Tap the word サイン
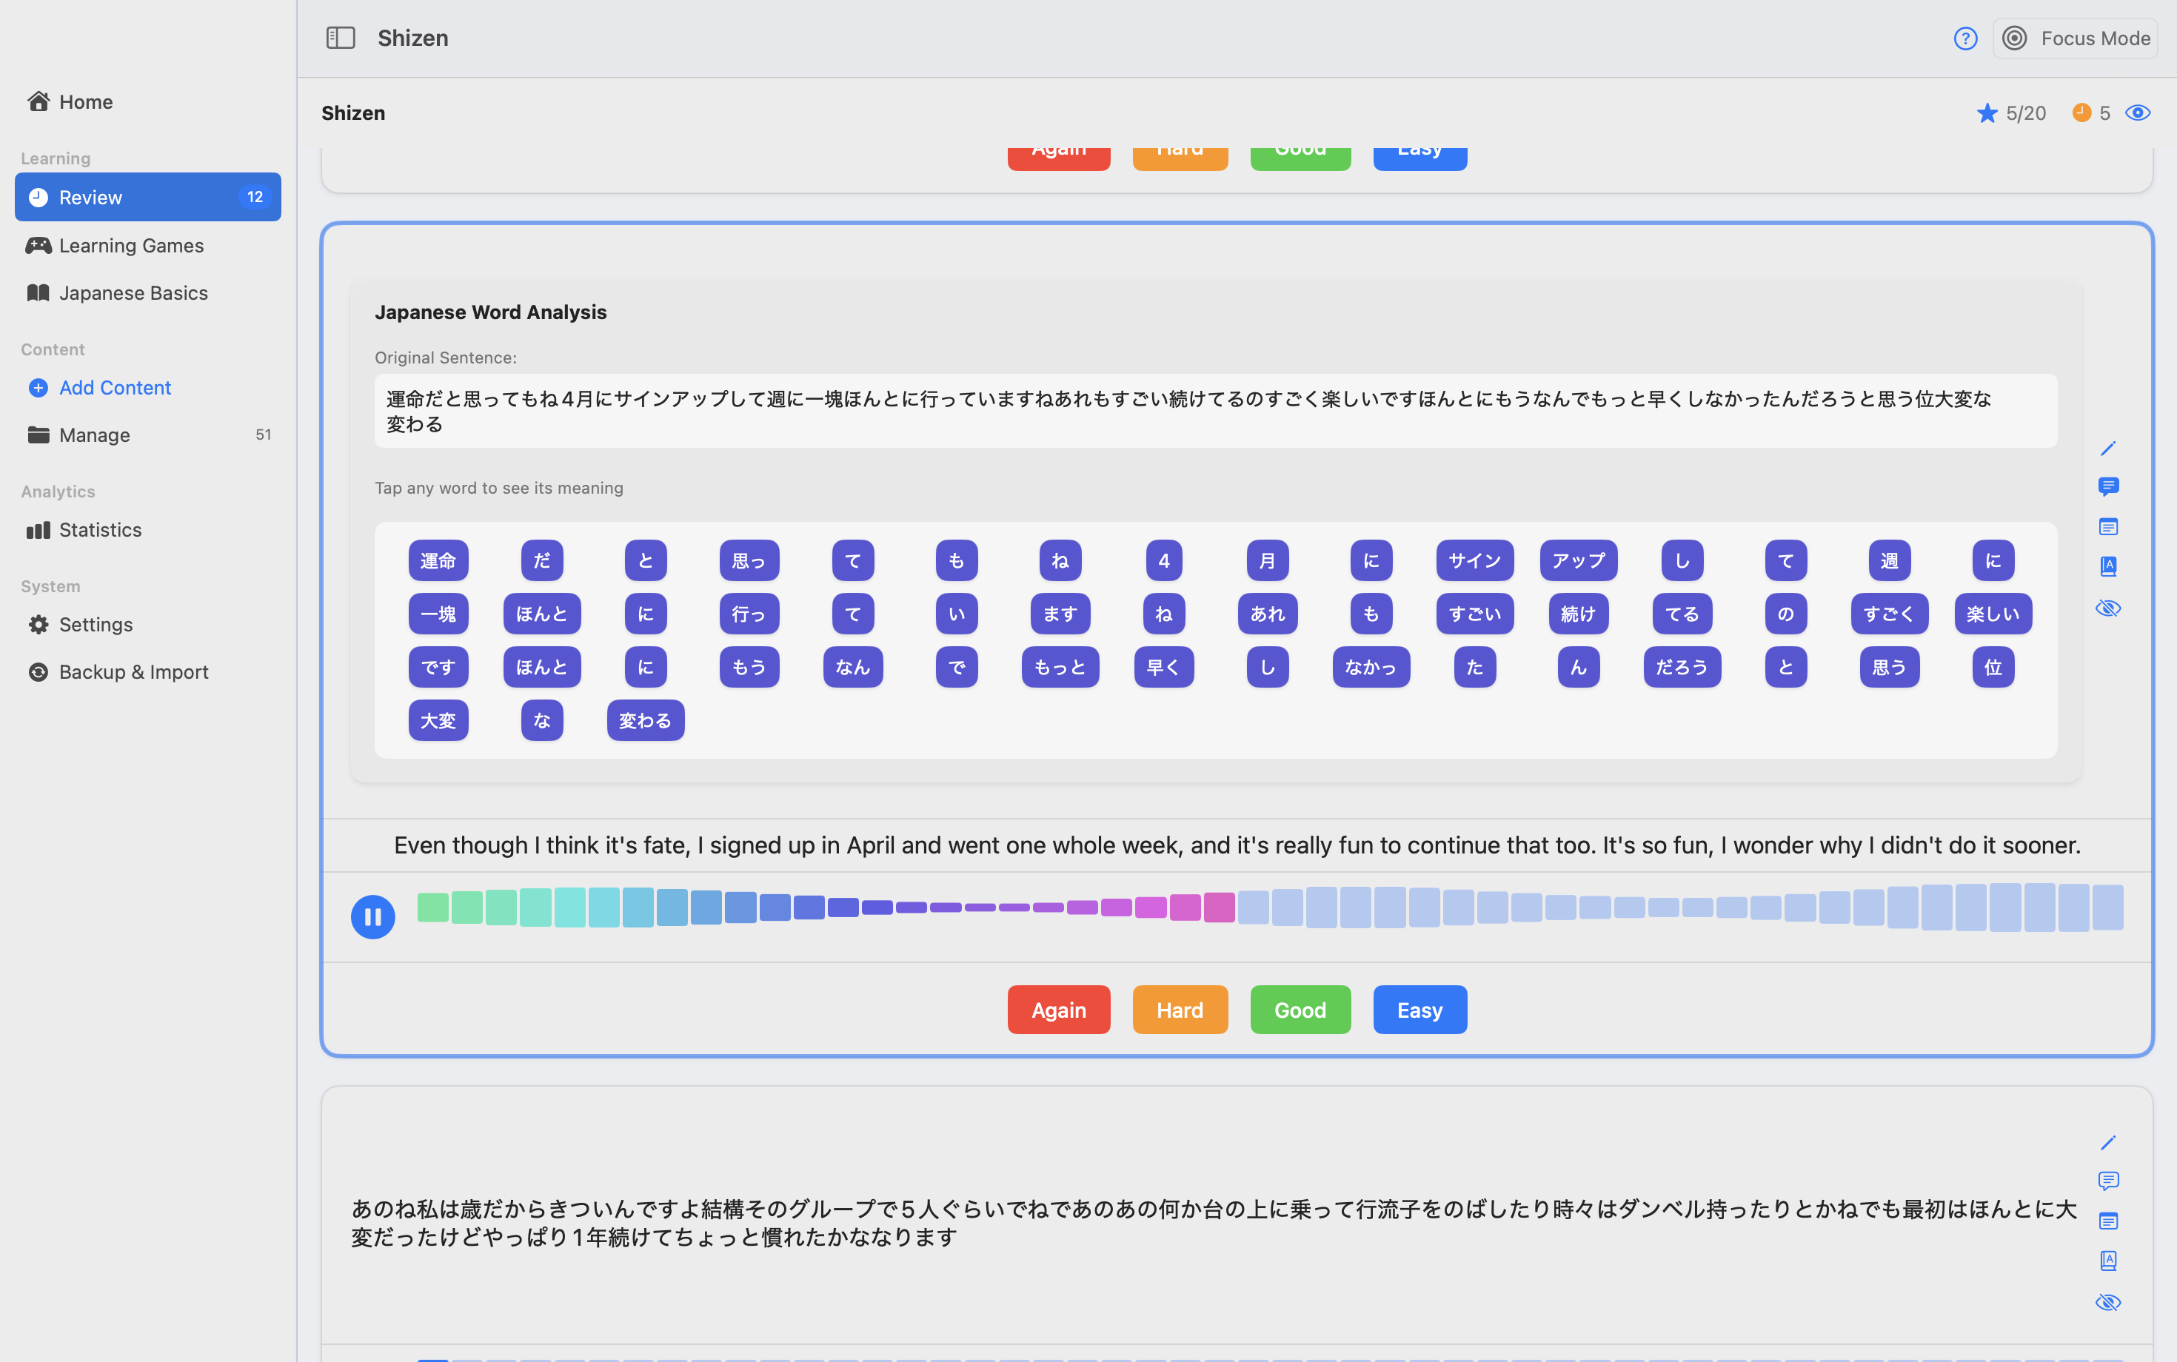 [1475, 560]
